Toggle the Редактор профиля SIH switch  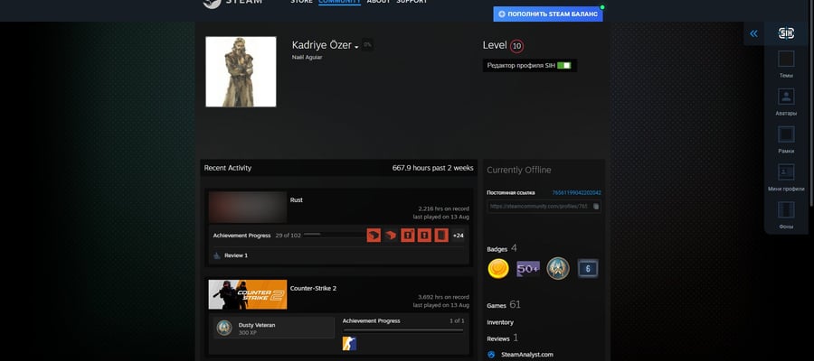563,66
